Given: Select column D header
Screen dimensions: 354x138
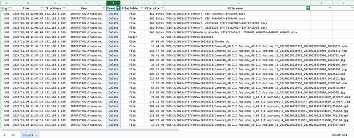Looking at the screenshot, I should 86,3.
